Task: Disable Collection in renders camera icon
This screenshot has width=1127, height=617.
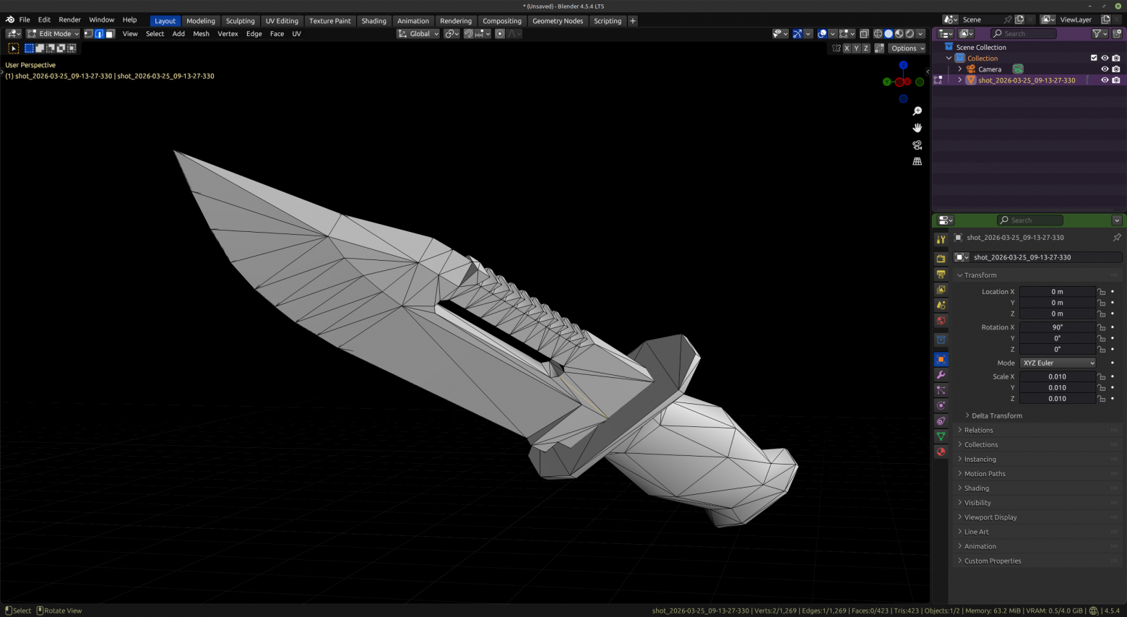Action: 1116,59
